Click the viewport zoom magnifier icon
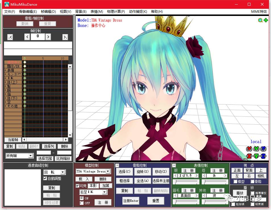Screen dimensions: 271x210 coord(260,20)
